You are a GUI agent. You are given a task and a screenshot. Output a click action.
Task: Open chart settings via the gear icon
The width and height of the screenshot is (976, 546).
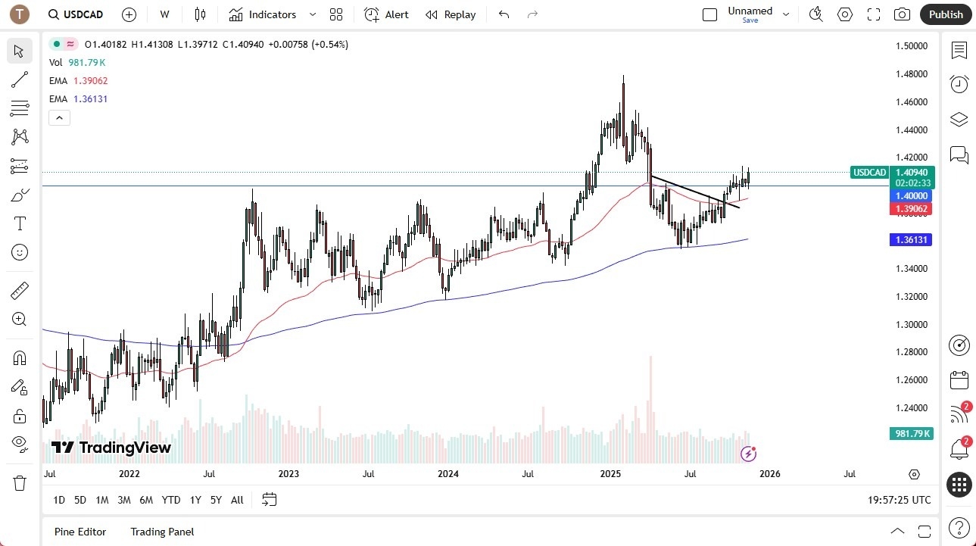[x=844, y=14]
